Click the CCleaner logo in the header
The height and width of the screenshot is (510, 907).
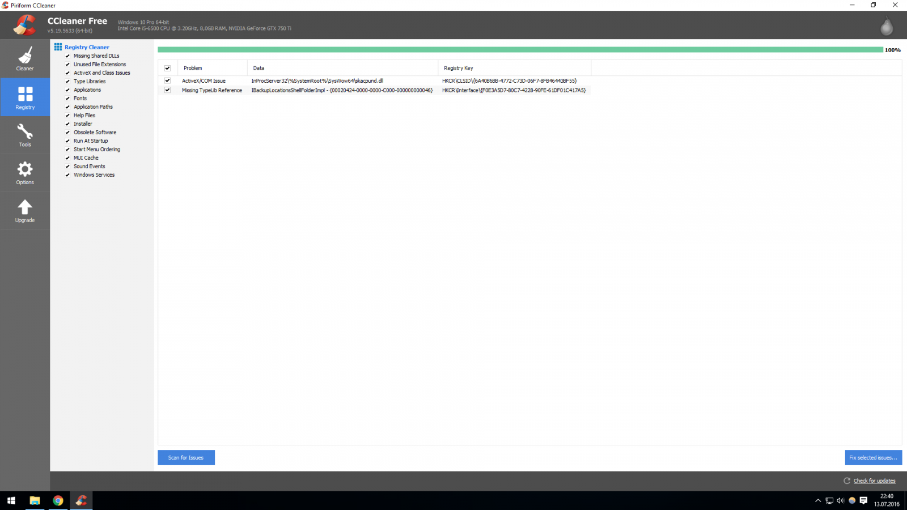[x=25, y=25]
